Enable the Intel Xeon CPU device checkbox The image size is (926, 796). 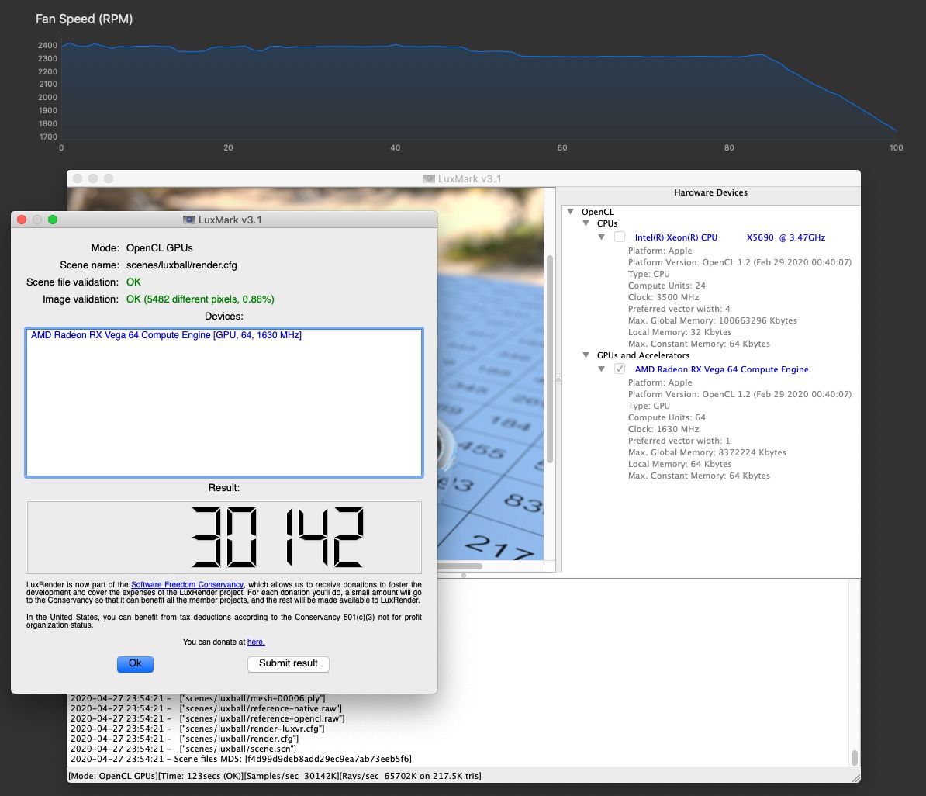(620, 237)
